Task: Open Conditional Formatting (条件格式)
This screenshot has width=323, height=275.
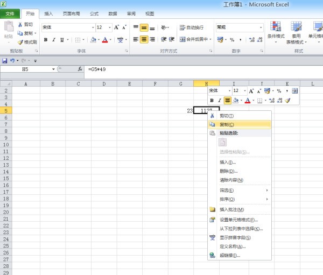Action: tap(276, 32)
